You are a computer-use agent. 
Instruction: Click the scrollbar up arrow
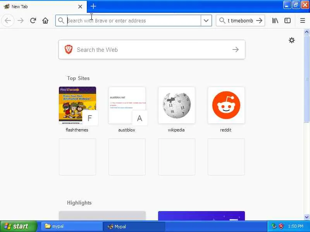[x=307, y=32]
